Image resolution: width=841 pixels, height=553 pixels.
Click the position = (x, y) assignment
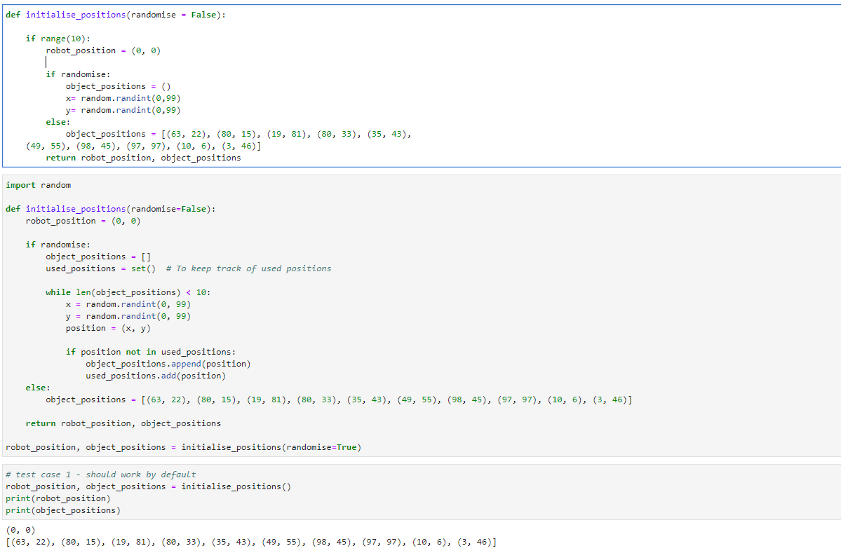click(102, 327)
